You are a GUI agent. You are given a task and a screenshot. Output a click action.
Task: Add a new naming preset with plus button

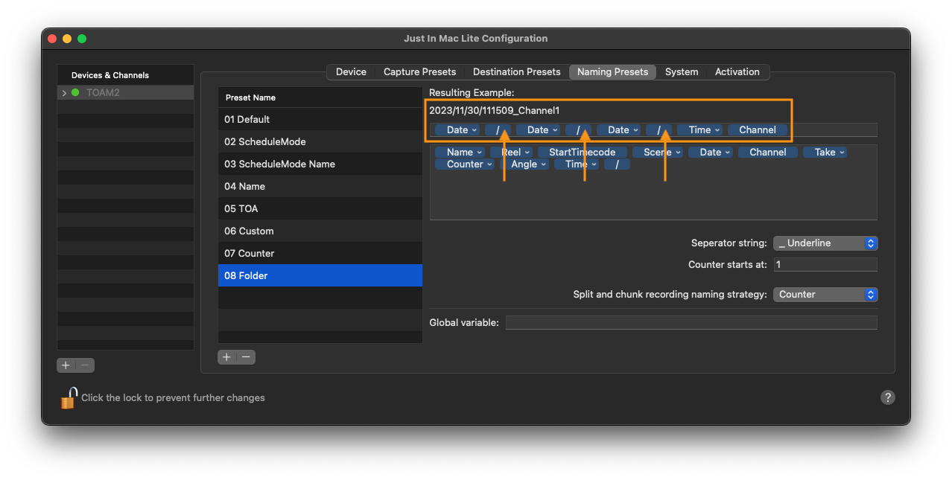click(x=227, y=357)
